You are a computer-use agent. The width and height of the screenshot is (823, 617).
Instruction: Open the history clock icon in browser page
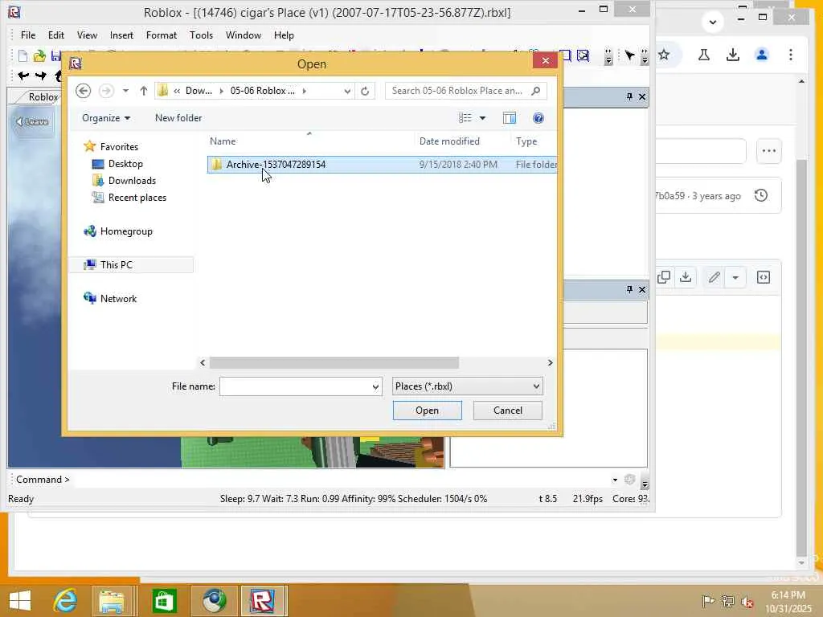[x=761, y=196]
